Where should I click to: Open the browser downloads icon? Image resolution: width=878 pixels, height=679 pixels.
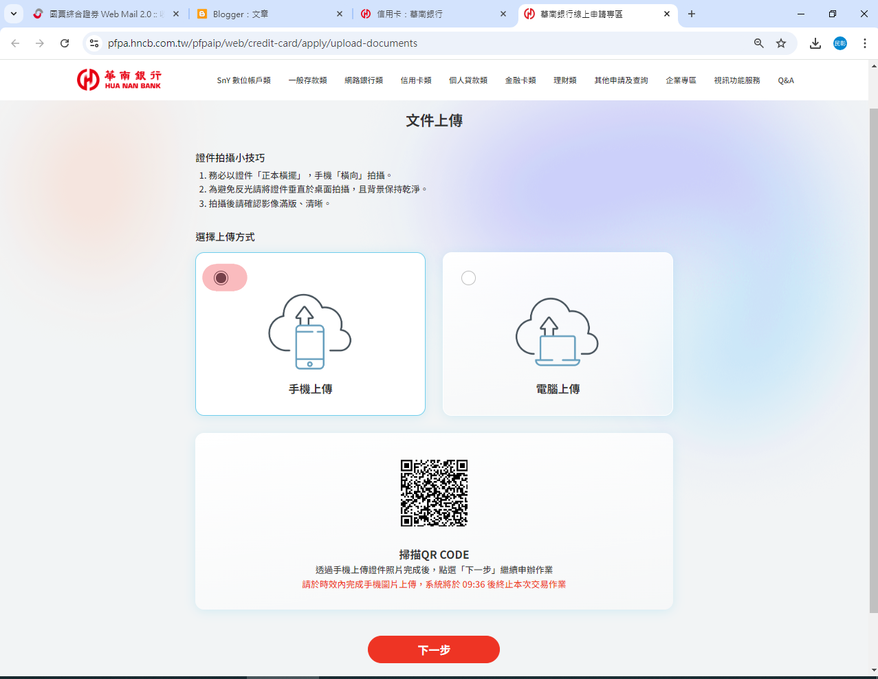(815, 43)
